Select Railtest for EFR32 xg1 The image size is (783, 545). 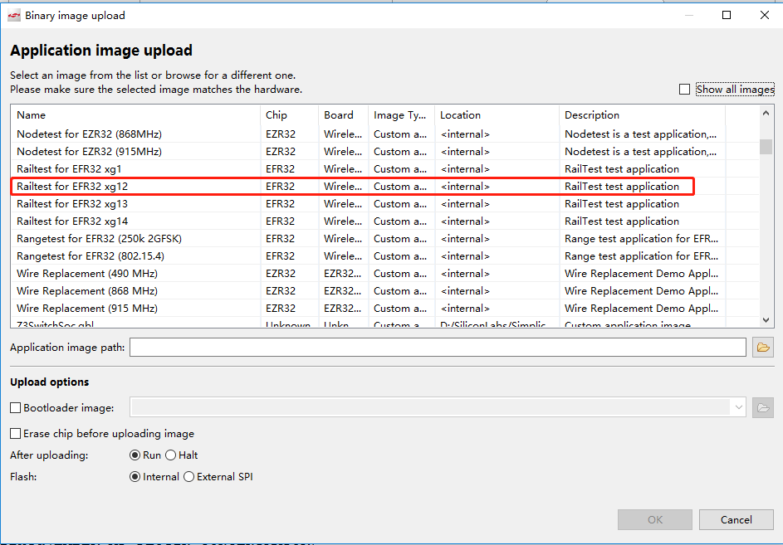pyautogui.click(x=385, y=169)
